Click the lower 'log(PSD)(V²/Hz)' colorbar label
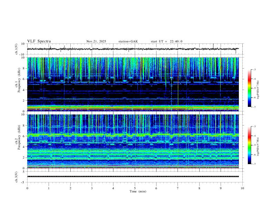This screenshot has height=211, width=273. coord(258,147)
